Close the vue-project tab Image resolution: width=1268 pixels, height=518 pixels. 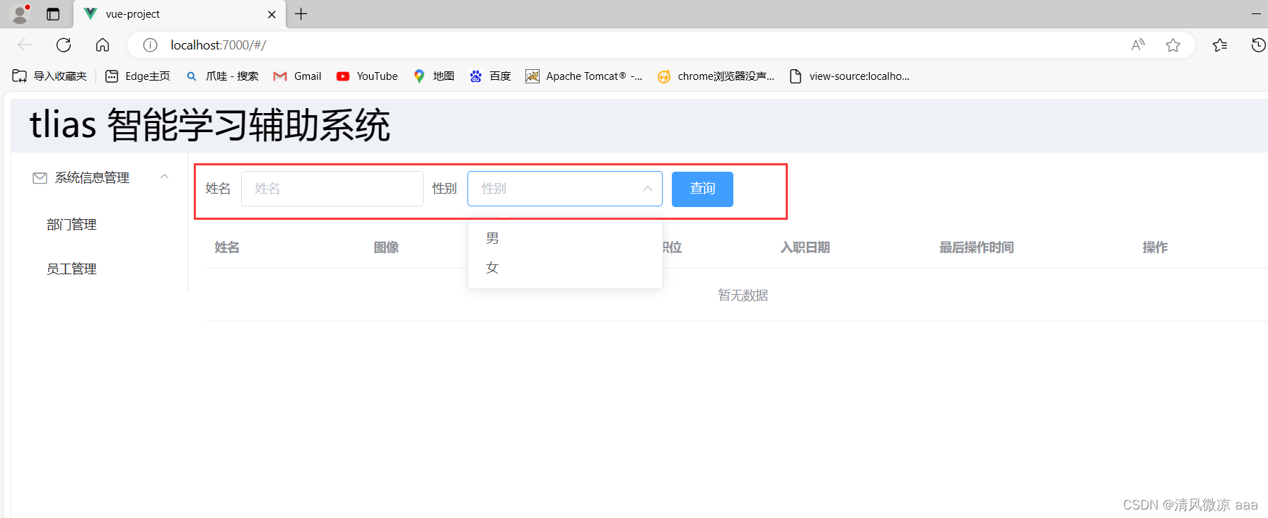click(x=272, y=14)
